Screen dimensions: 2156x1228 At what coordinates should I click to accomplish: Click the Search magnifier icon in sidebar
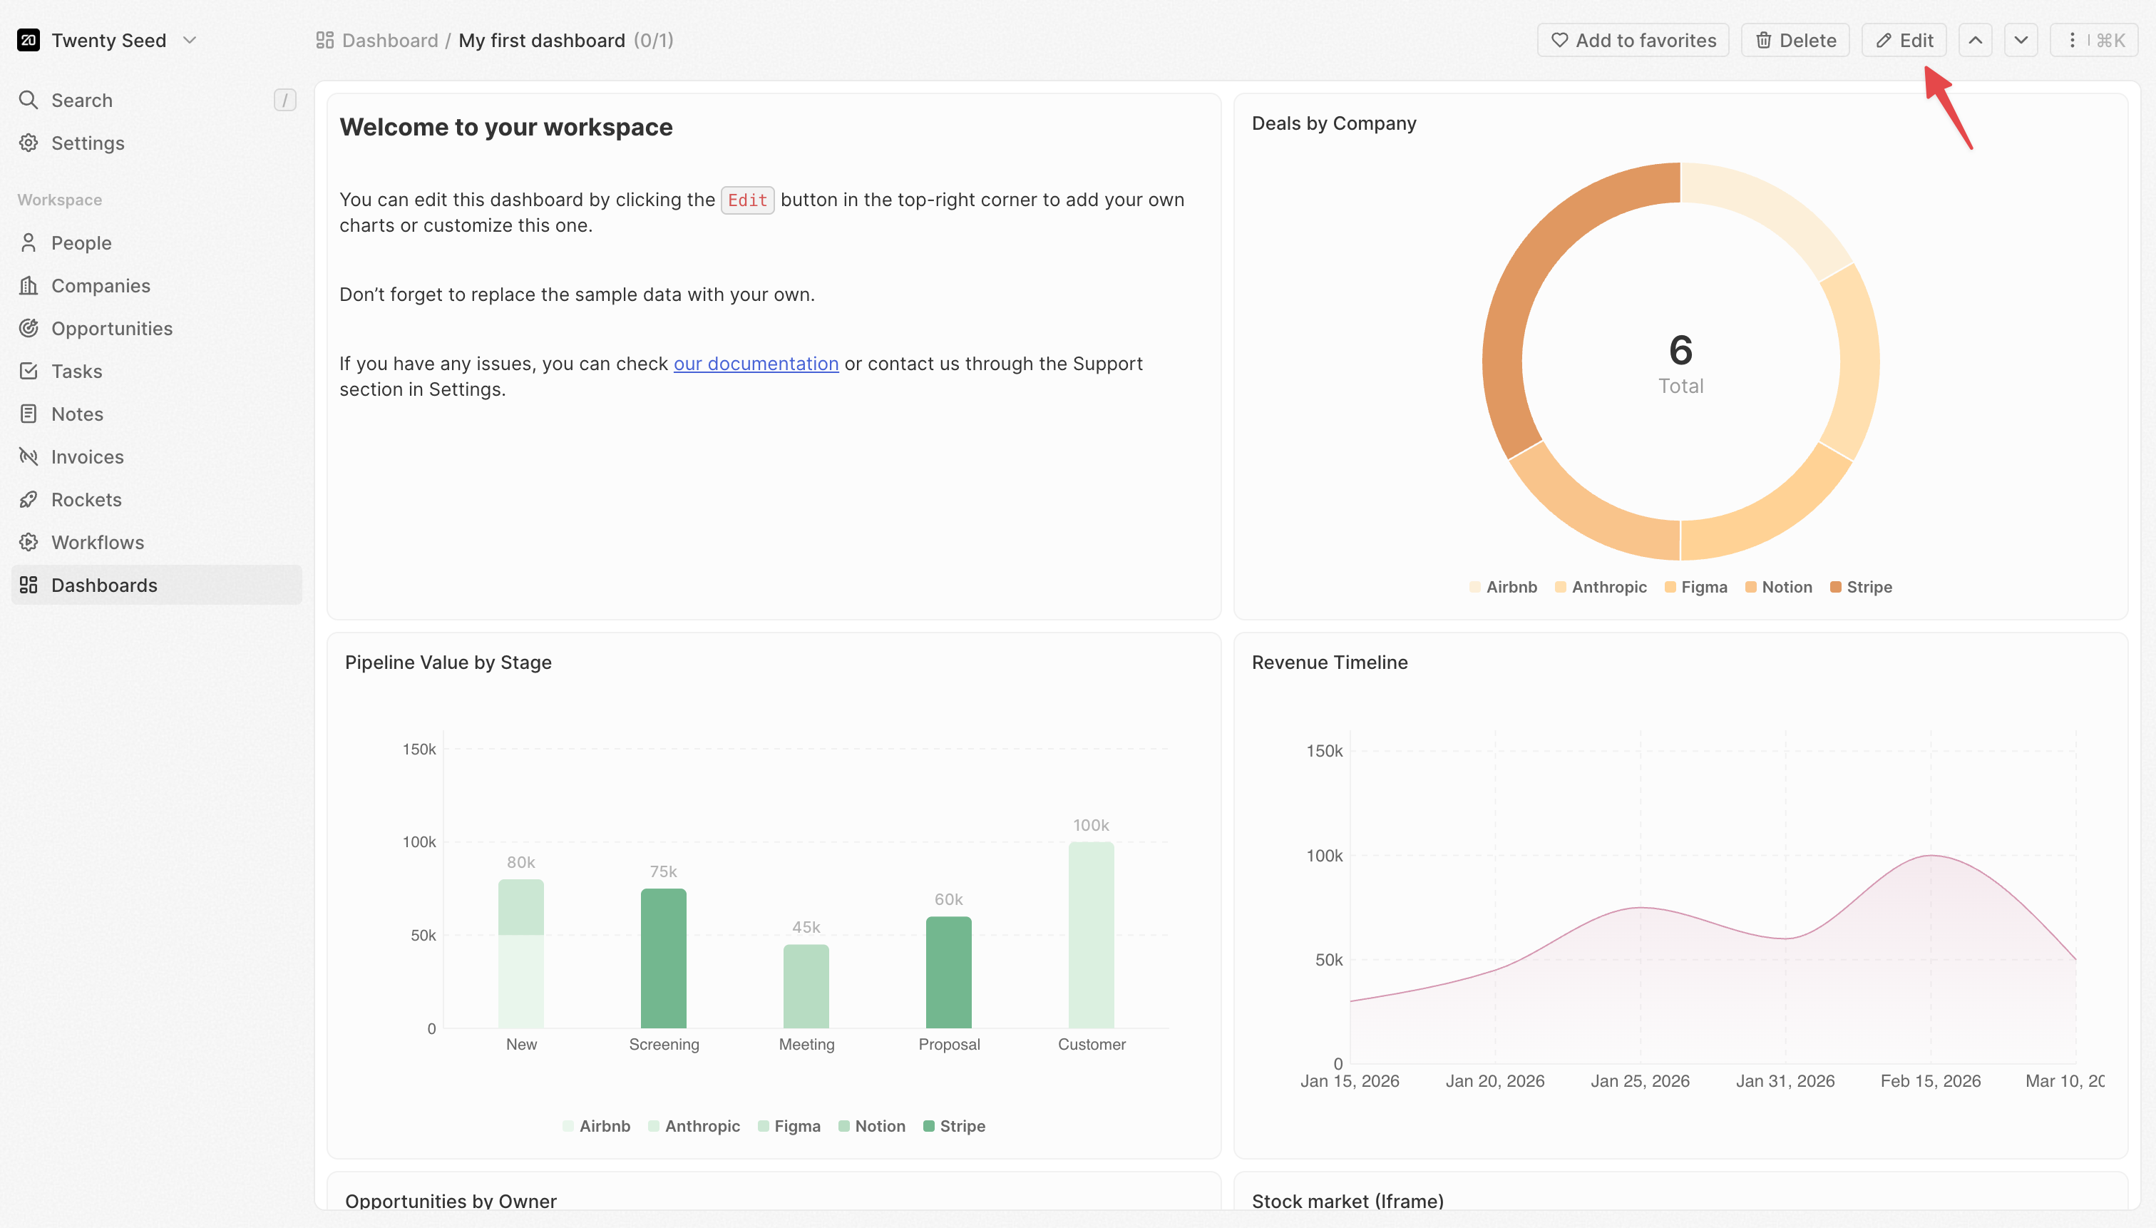pos(29,101)
